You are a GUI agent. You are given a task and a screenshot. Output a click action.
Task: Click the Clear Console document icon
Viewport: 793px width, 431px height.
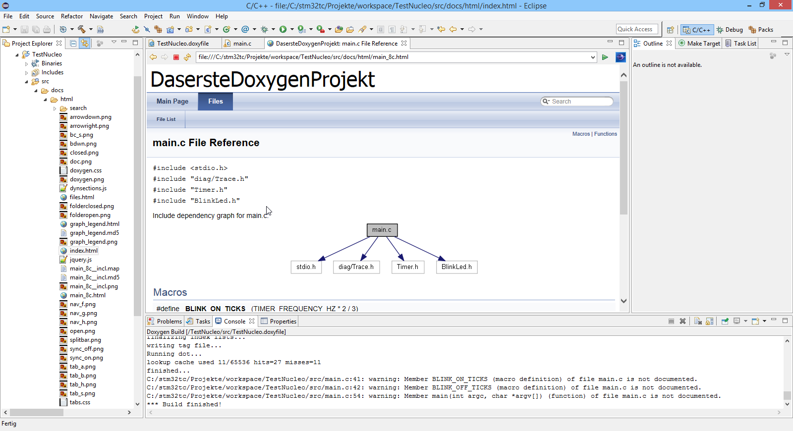(x=698, y=321)
